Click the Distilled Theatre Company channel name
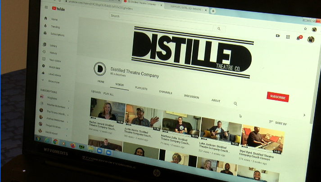321x182 pixels. [x=135, y=73]
